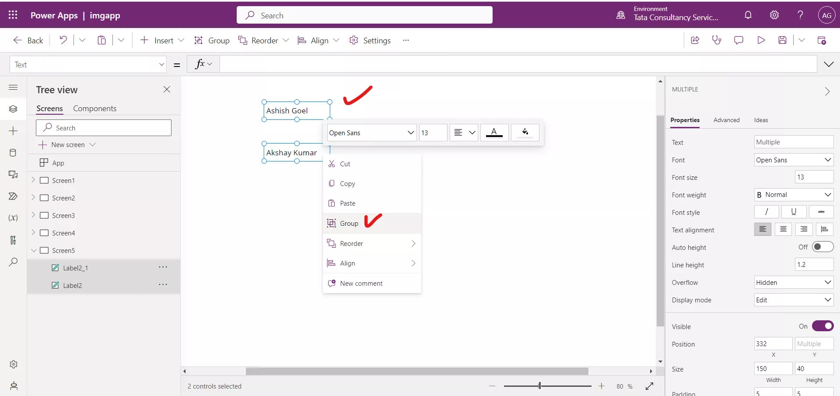Save the app with the disk icon
840x396 pixels.
click(x=783, y=40)
